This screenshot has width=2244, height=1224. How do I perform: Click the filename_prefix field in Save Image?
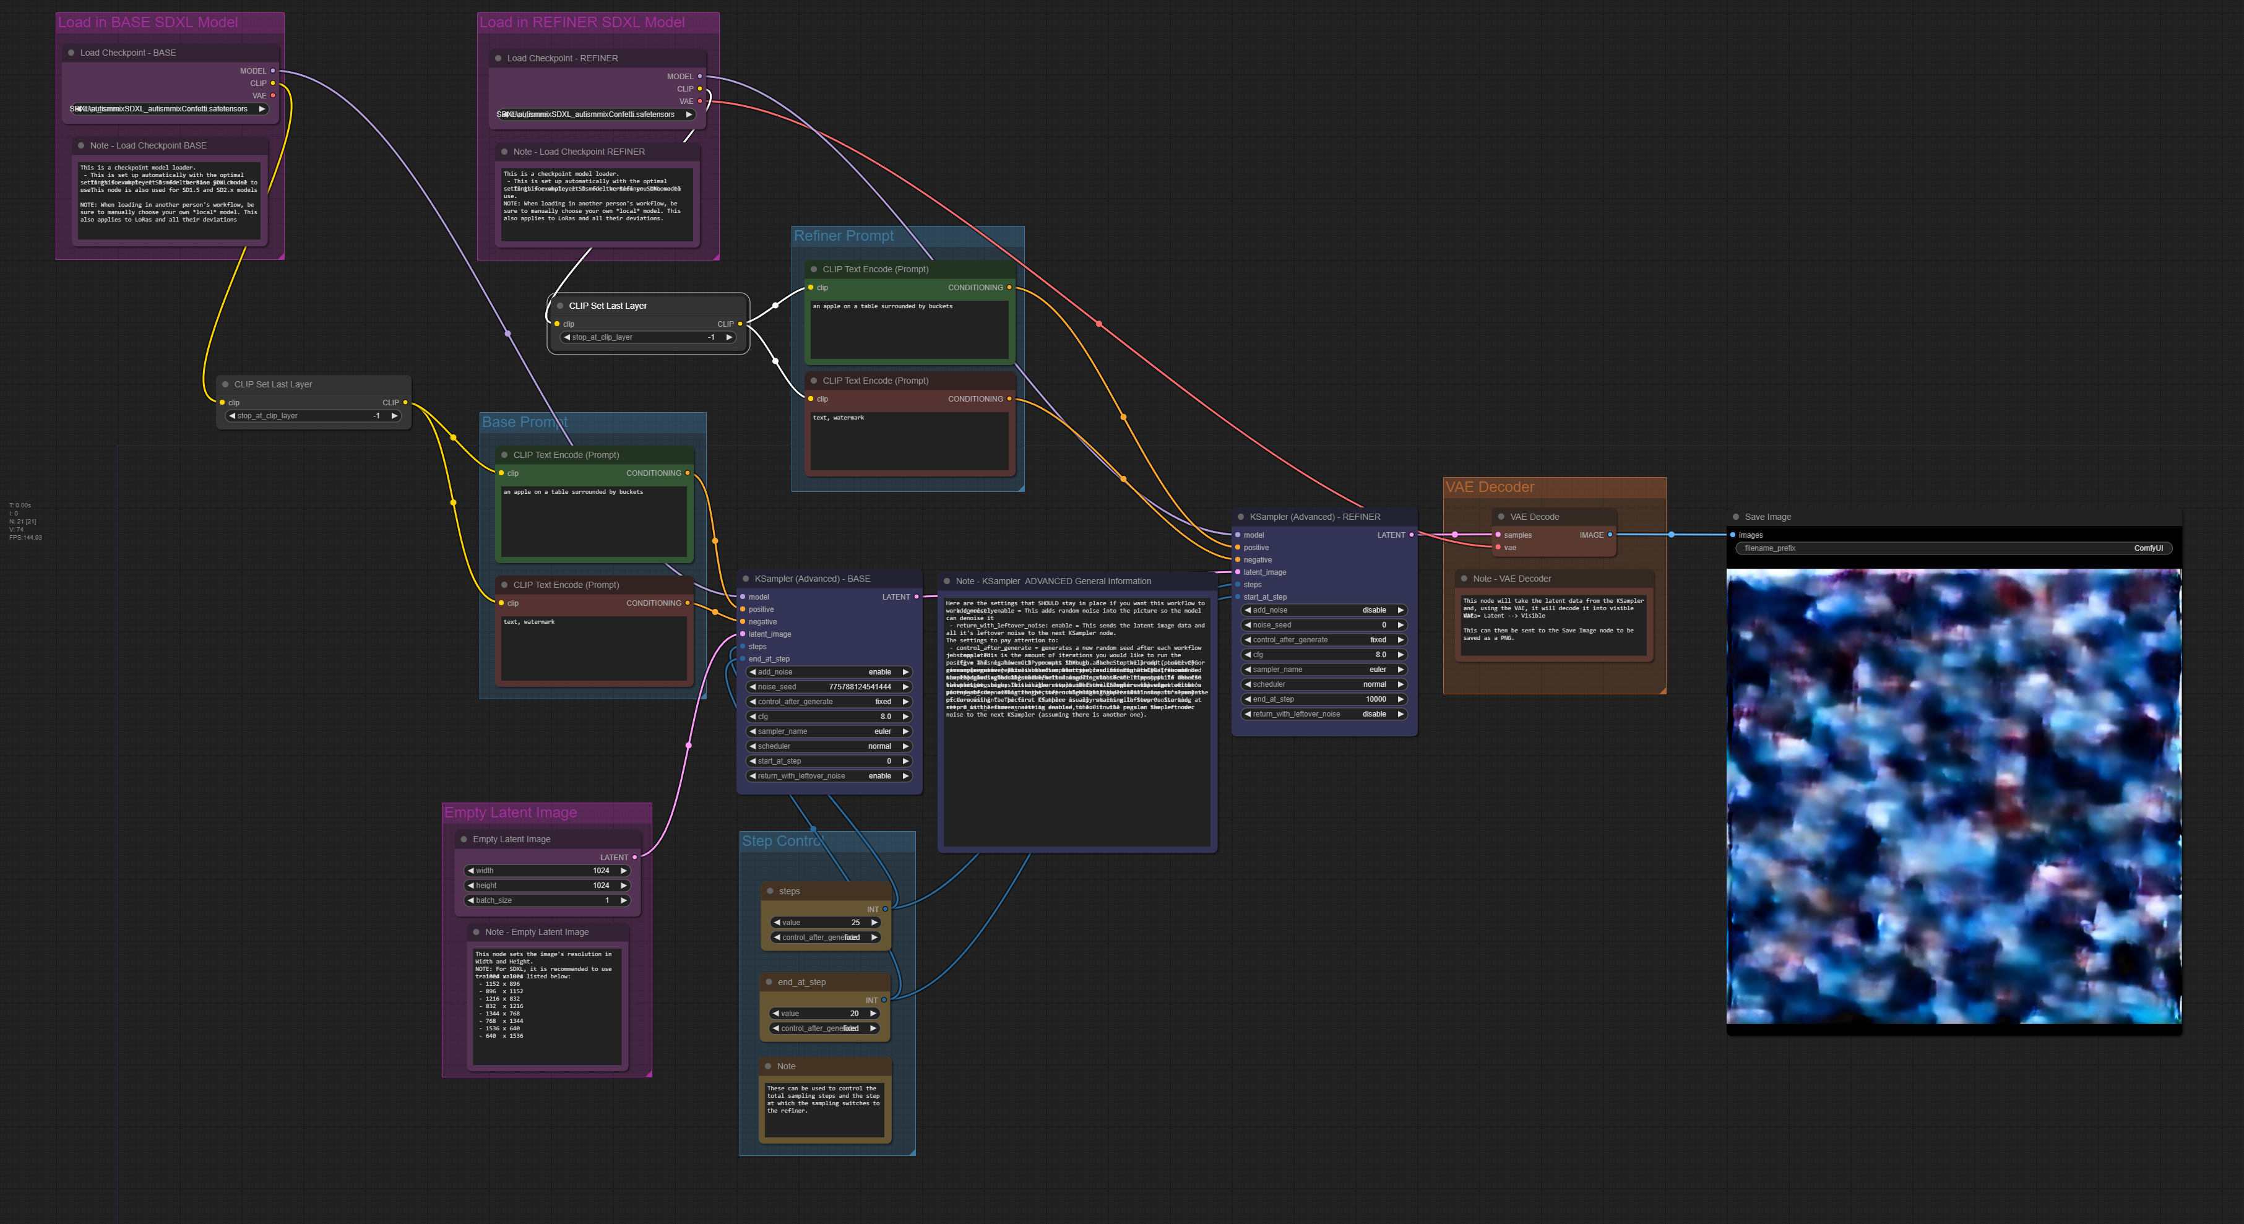1953,549
